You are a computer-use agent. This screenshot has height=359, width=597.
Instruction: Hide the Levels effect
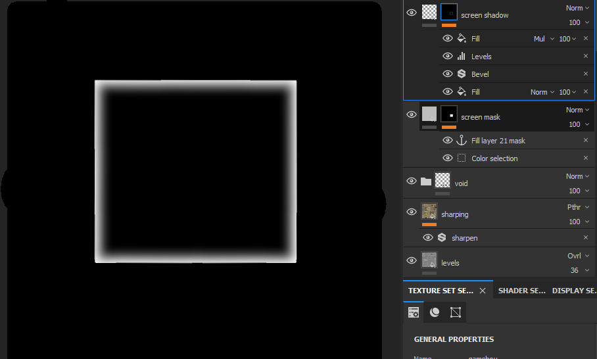point(447,56)
